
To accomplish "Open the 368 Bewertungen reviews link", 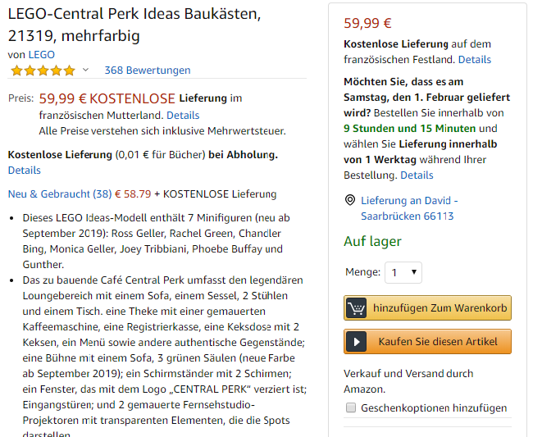I will pos(148,71).
